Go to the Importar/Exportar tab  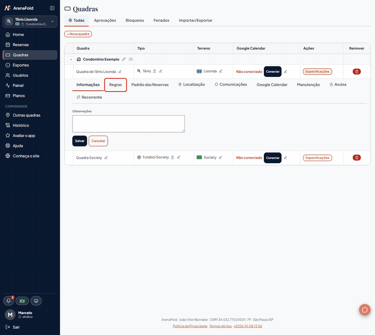(x=196, y=21)
